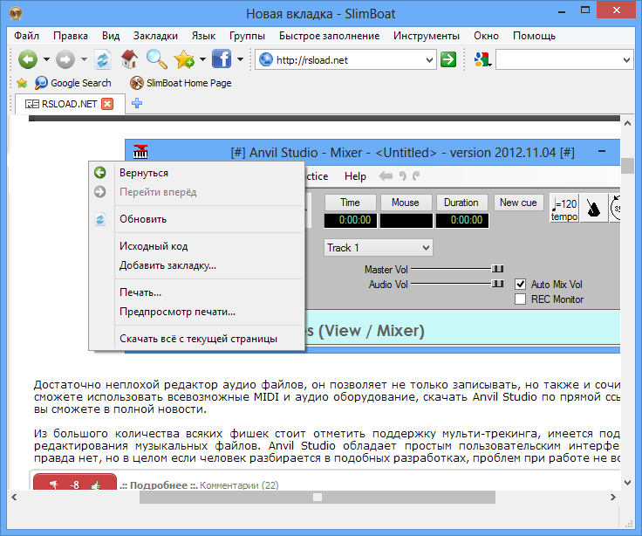Open address bar URL dropdown

(429, 60)
